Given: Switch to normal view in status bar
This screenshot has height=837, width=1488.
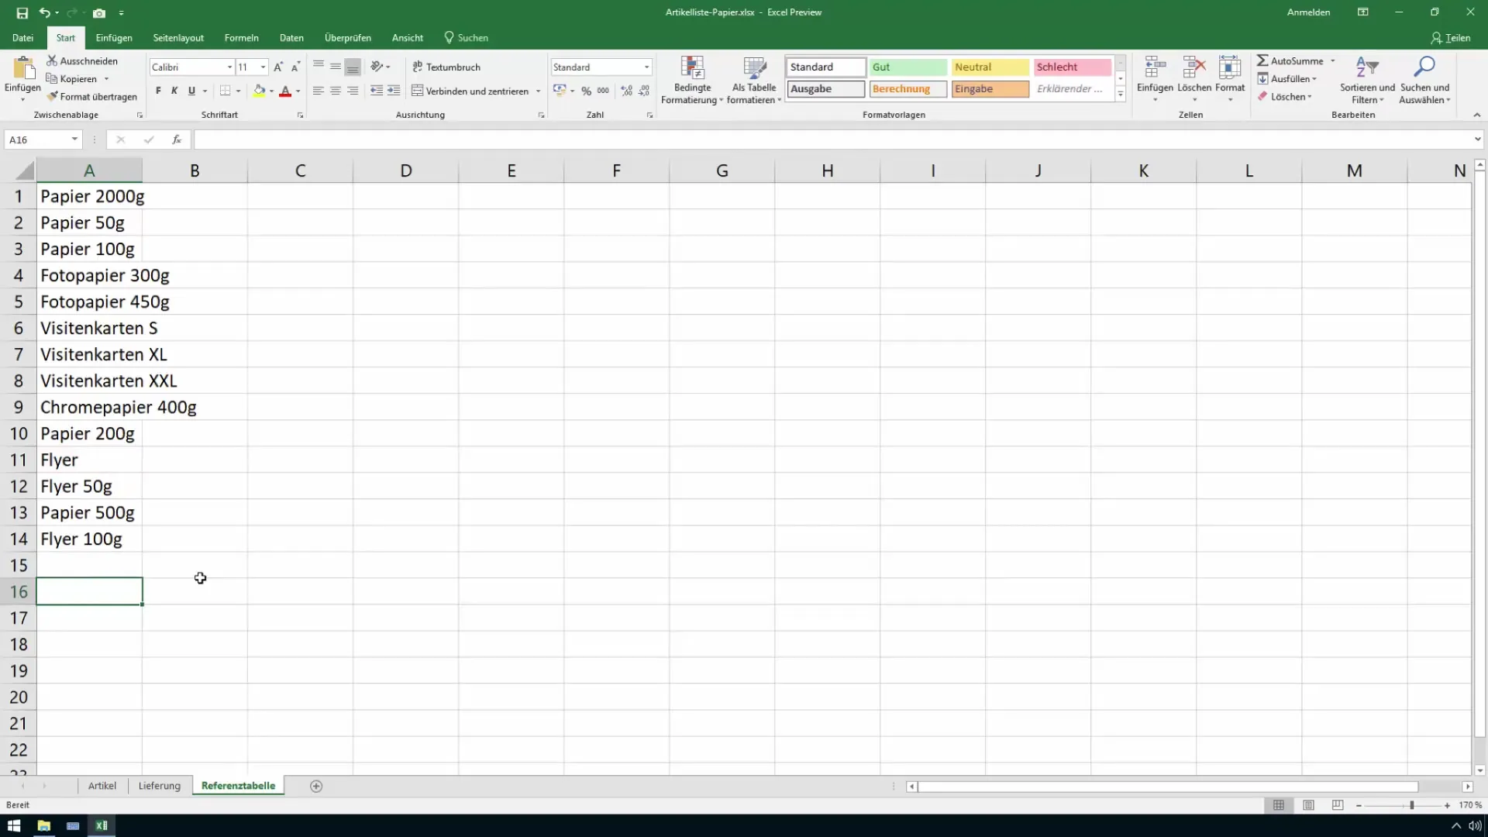Looking at the screenshot, I should 1279,805.
